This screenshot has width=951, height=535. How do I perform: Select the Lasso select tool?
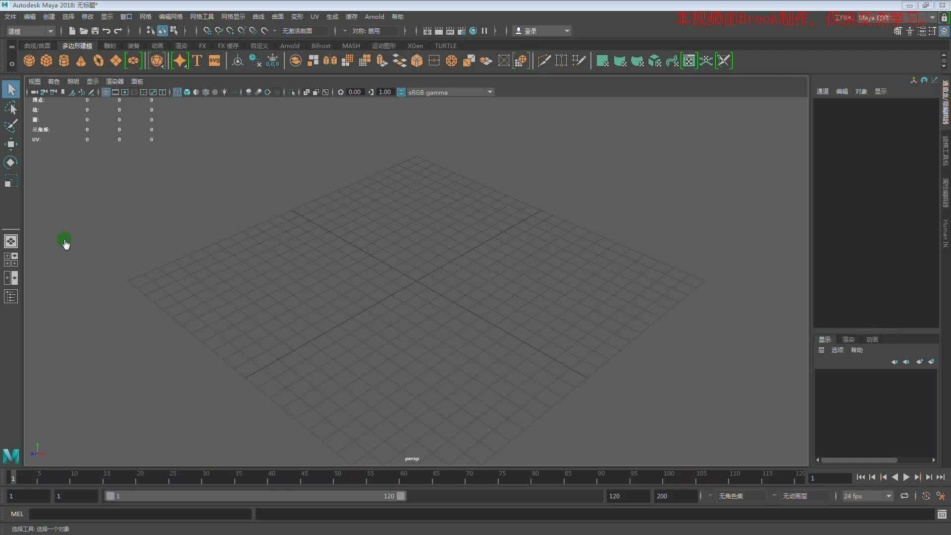[11, 107]
